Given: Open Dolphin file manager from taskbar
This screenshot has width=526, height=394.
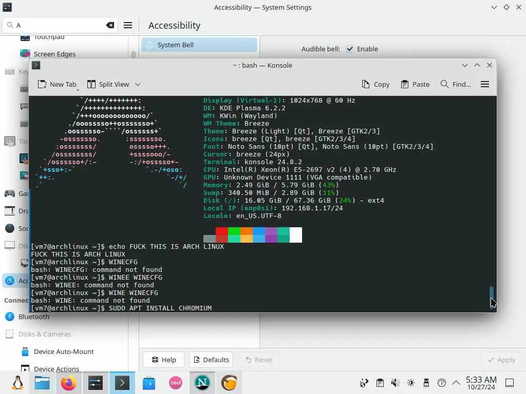Looking at the screenshot, I should point(42,383).
